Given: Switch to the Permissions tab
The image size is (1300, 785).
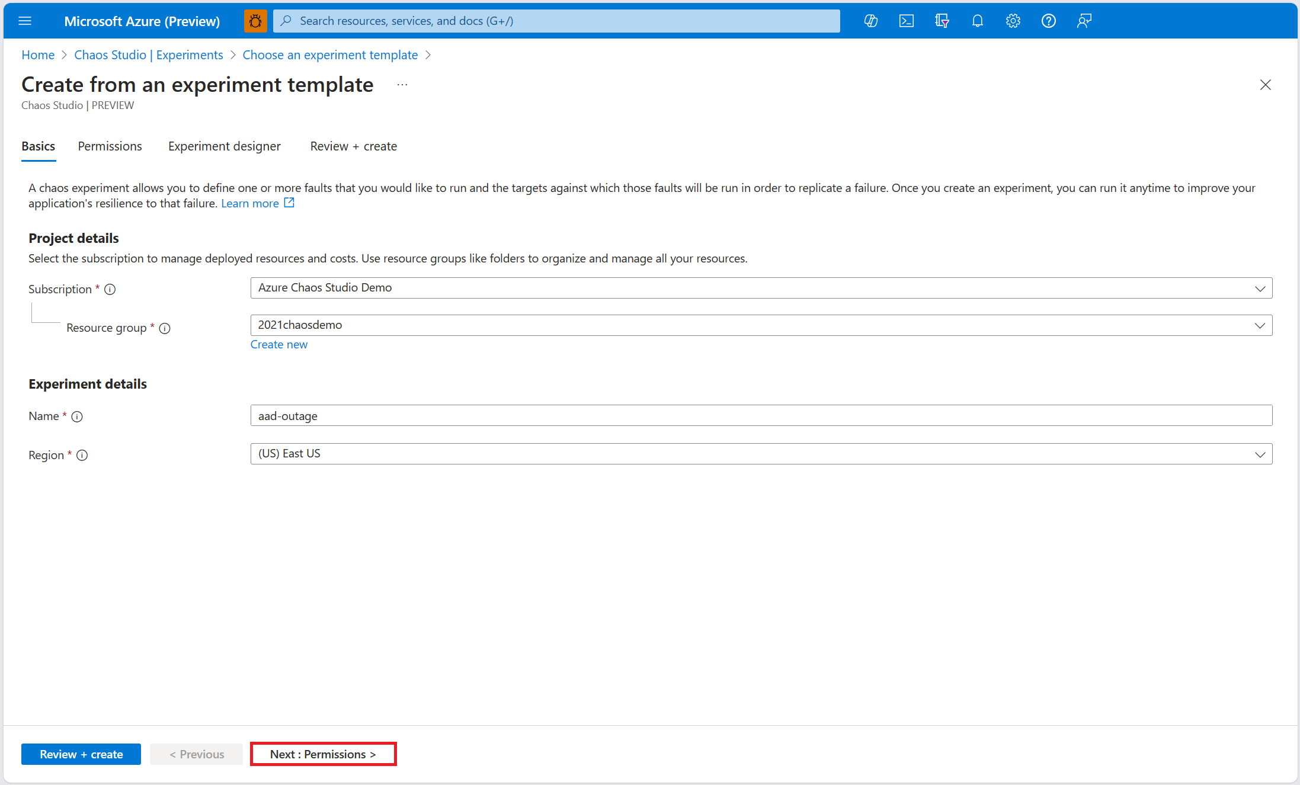Looking at the screenshot, I should 110,146.
